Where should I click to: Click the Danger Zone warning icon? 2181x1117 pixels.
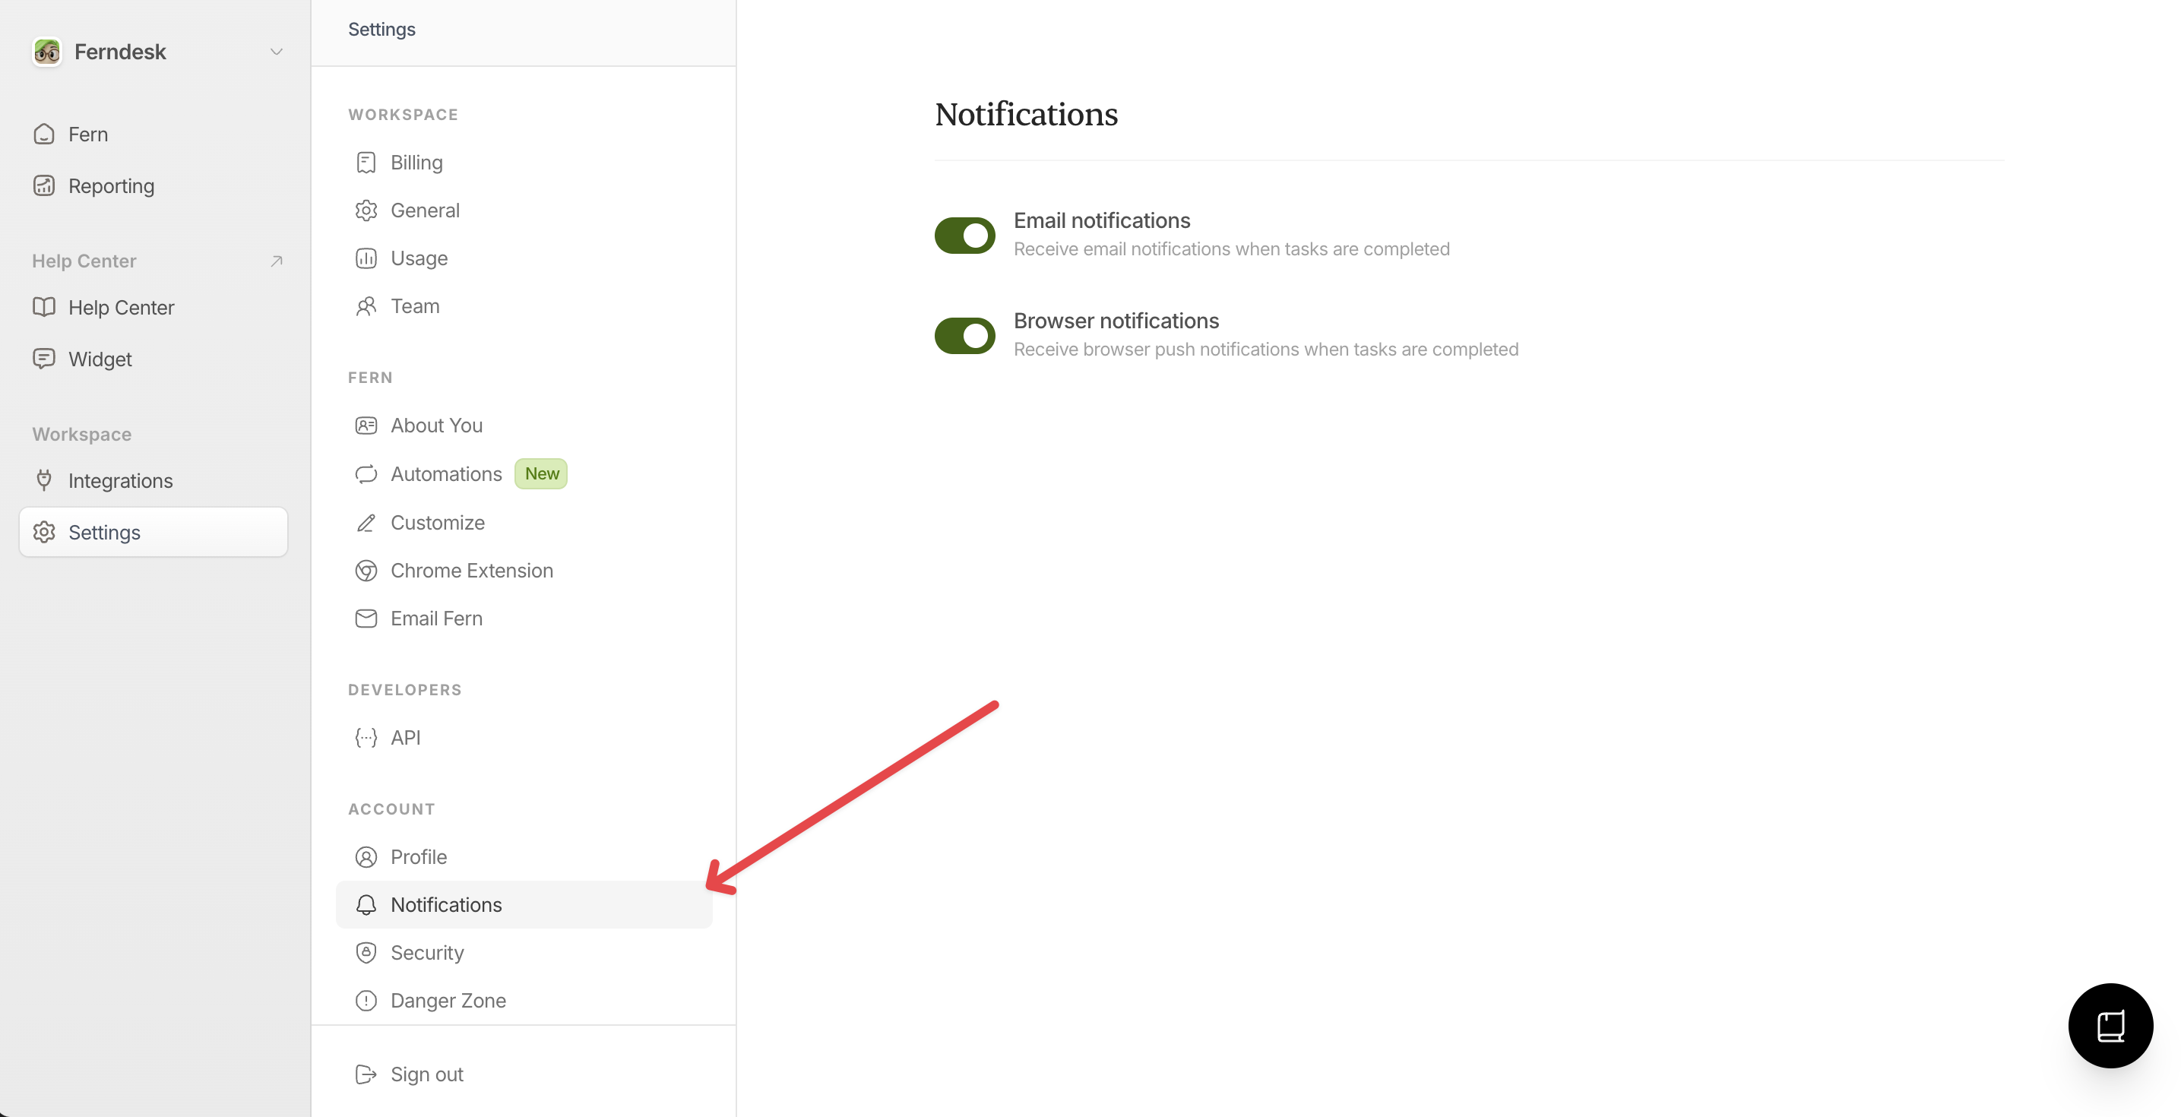(x=366, y=1001)
